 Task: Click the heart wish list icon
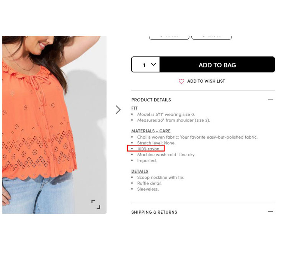click(x=181, y=81)
